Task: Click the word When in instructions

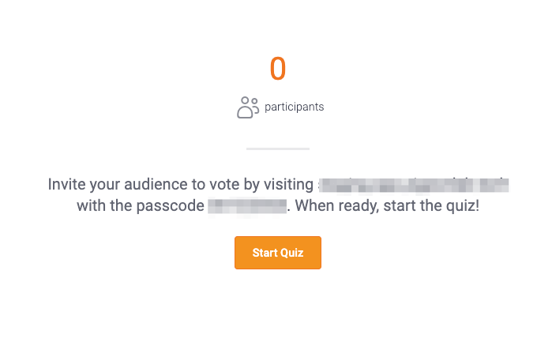Action: click(x=314, y=207)
